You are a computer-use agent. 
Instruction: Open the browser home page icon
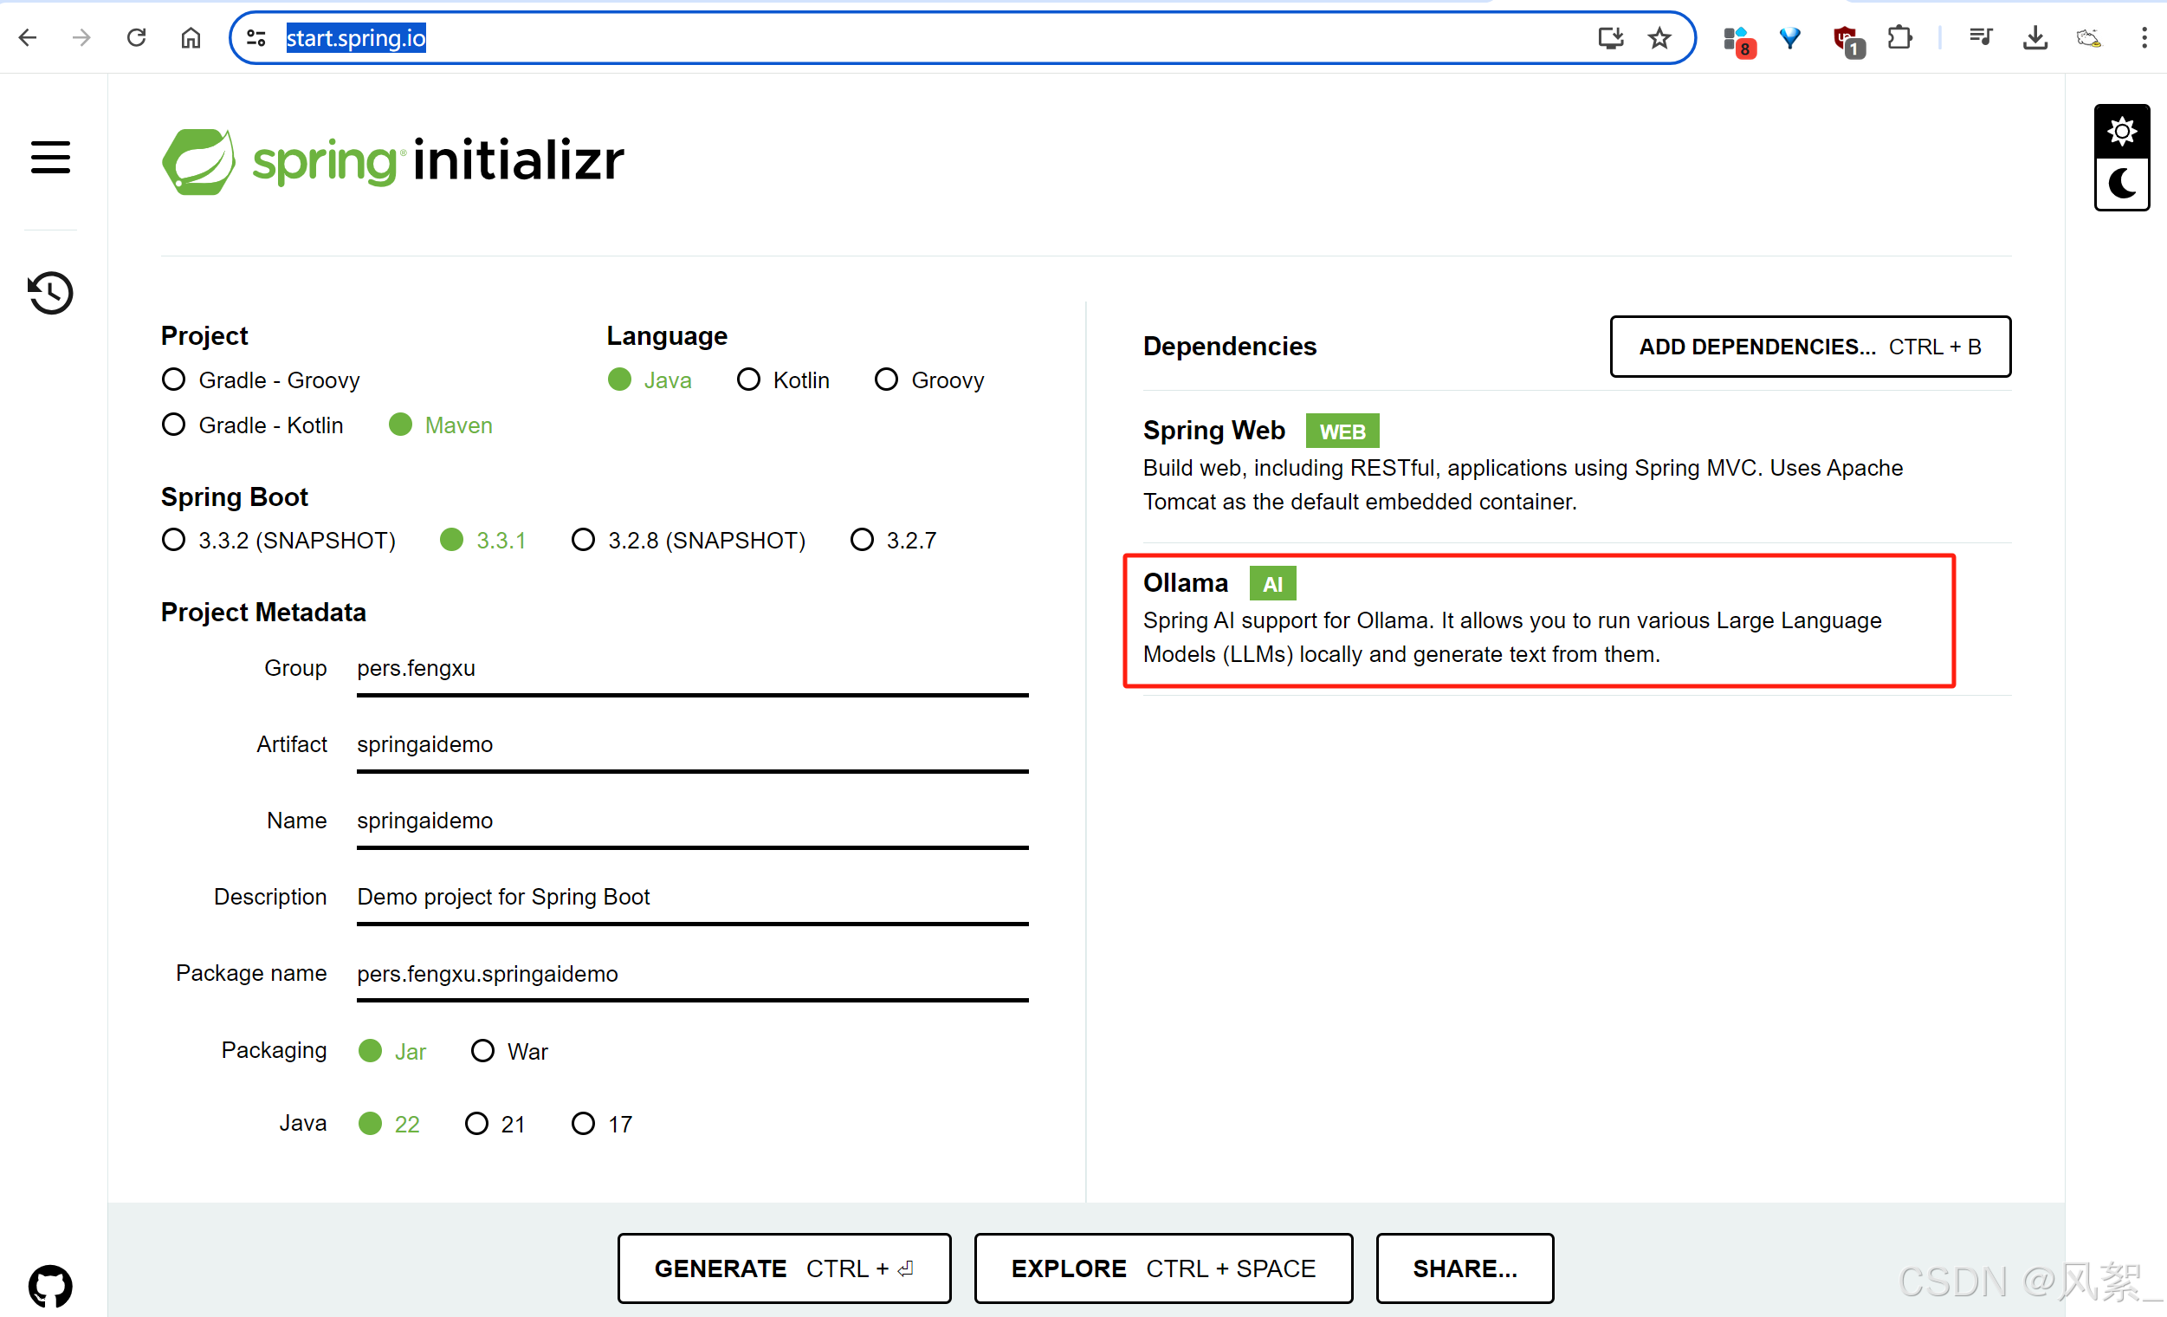point(191,38)
